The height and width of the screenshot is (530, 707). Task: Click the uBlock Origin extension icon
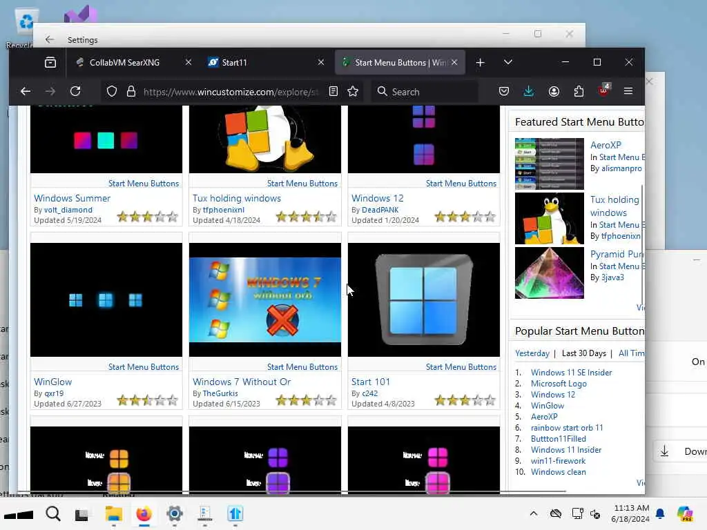603,90
